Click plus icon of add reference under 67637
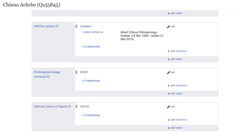 click(169, 86)
